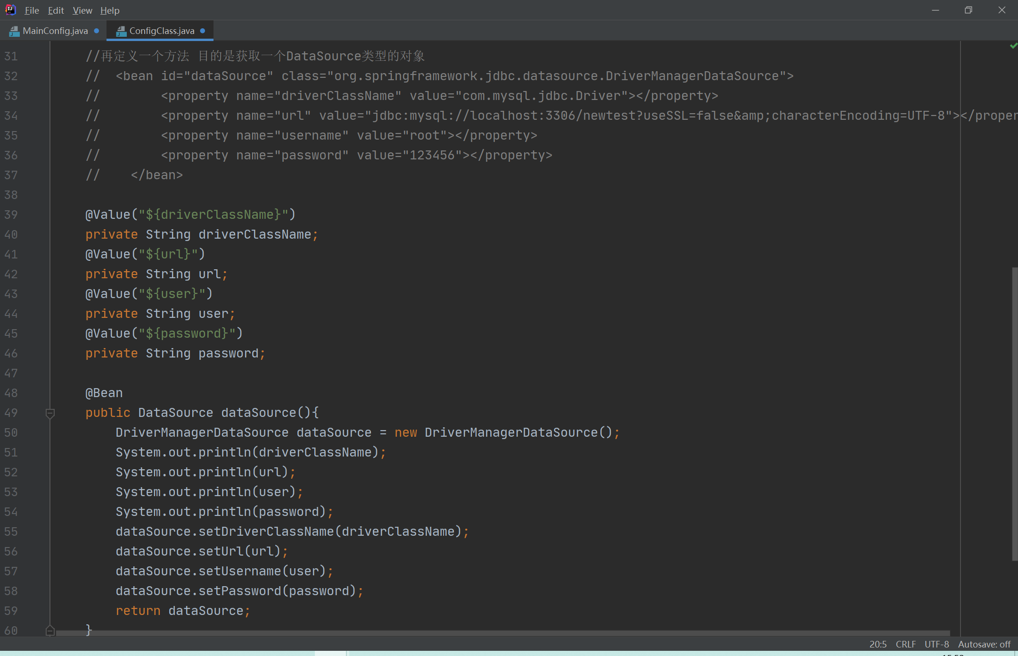Open the CRLF line separator selector
Viewport: 1018px width, 656px height.
coord(905,644)
